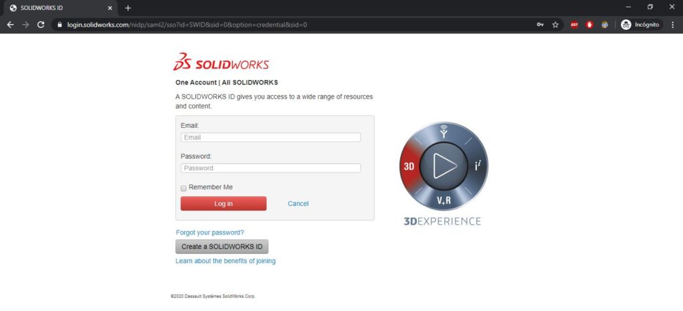Click Create a SOLIDWORKS ID button
The height and width of the screenshot is (311, 683).
222,246
